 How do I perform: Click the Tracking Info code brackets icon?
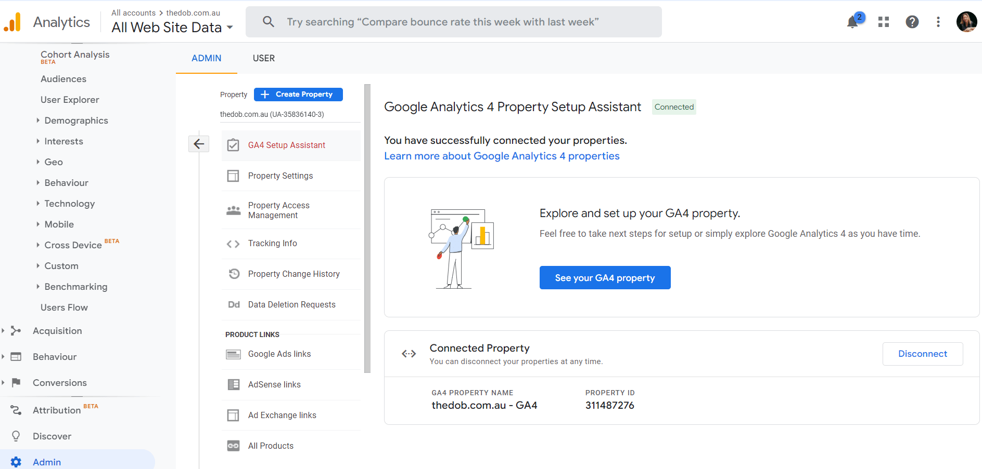coord(233,244)
